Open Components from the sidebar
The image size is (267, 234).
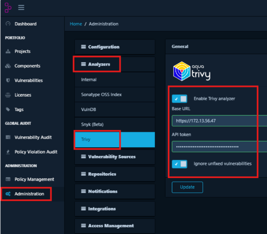(27, 66)
